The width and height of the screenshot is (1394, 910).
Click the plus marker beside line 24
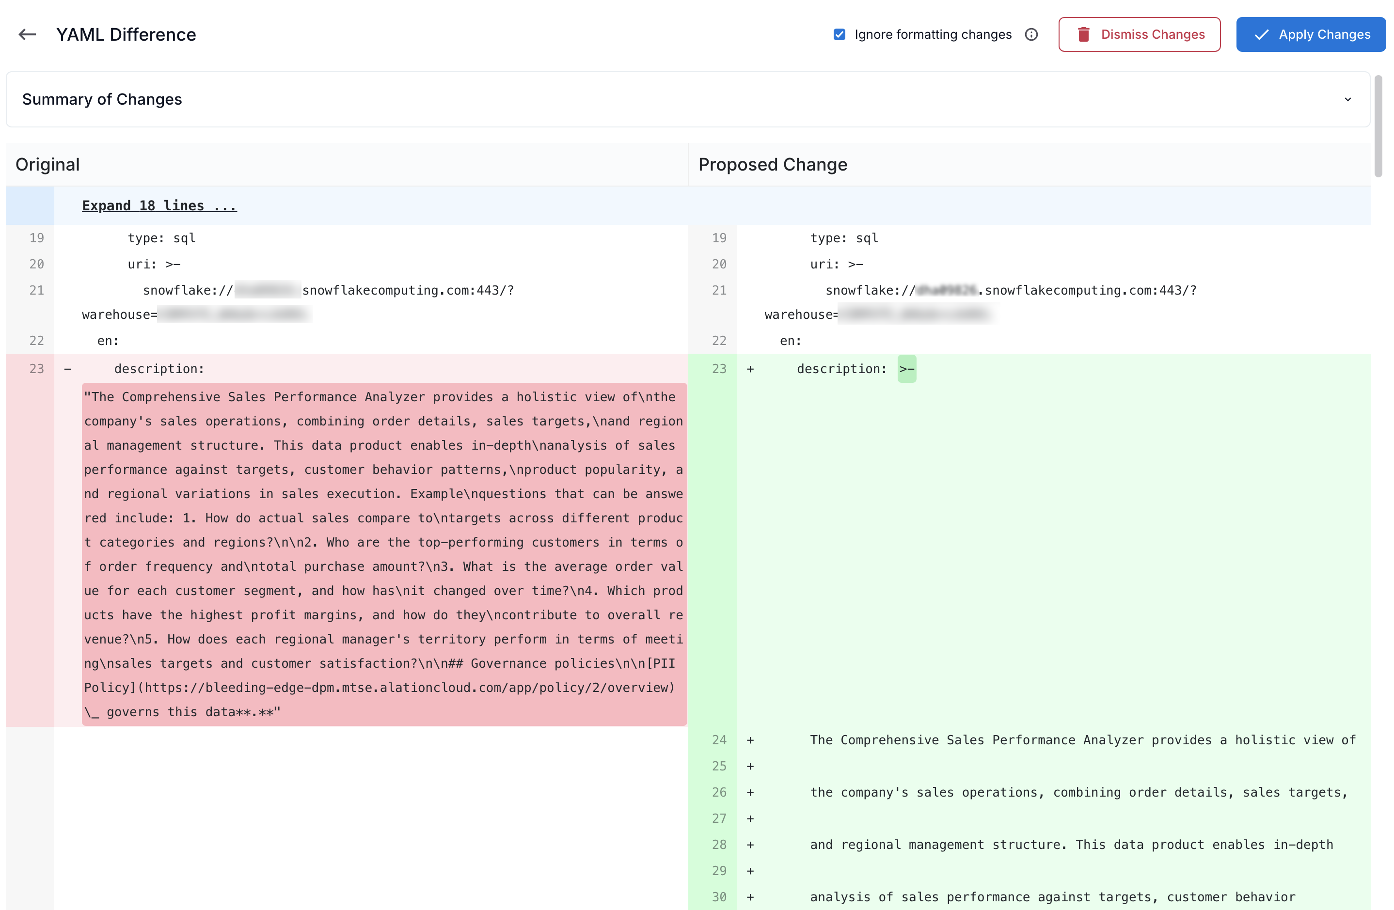coord(750,739)
